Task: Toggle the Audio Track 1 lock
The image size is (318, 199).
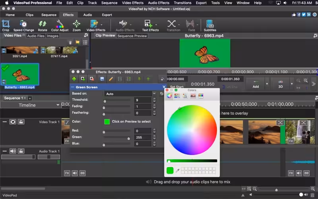Action: pos(21,151)
